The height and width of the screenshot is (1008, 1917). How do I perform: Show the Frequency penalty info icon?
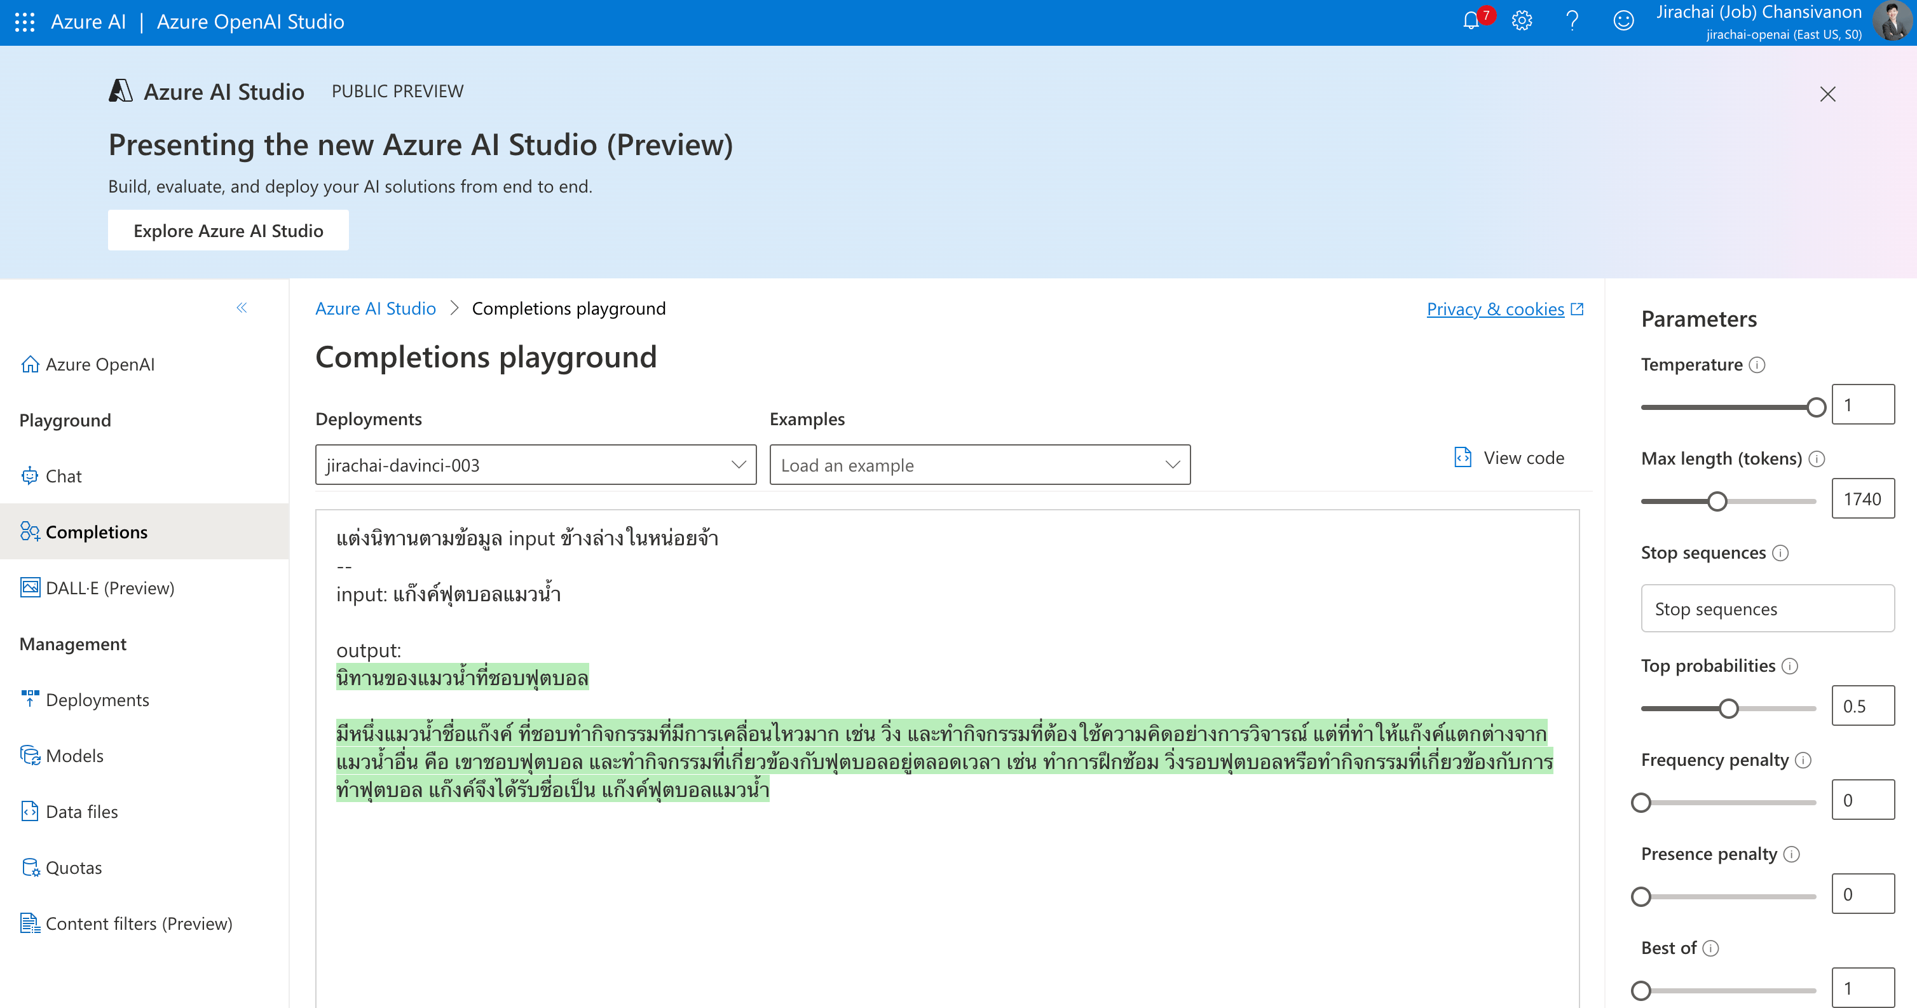click(x=1803, y=759)
